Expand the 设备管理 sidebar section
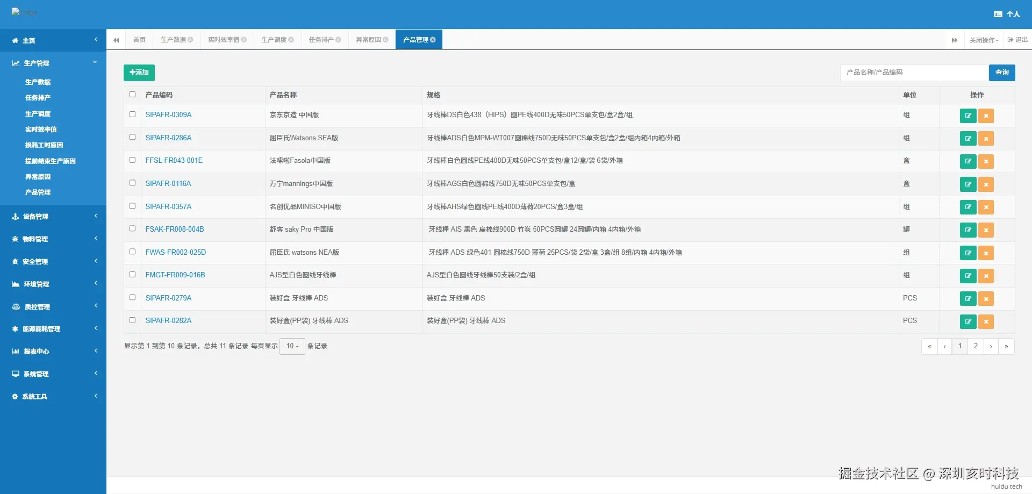1032x494 pixels. (53, 216)
